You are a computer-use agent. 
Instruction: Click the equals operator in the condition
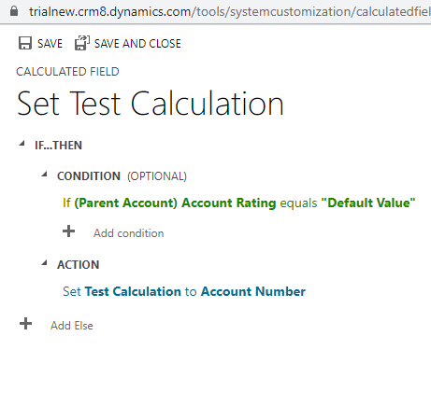point(298,203)
